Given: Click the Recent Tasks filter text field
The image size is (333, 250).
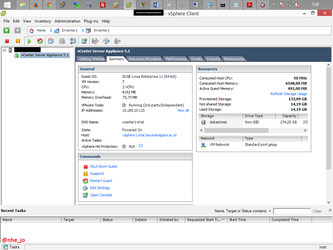Looking at the screenshot, I should click(x=292, y=211).
